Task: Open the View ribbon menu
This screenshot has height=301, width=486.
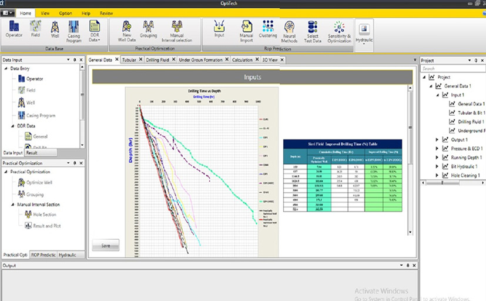Action: 45,12
